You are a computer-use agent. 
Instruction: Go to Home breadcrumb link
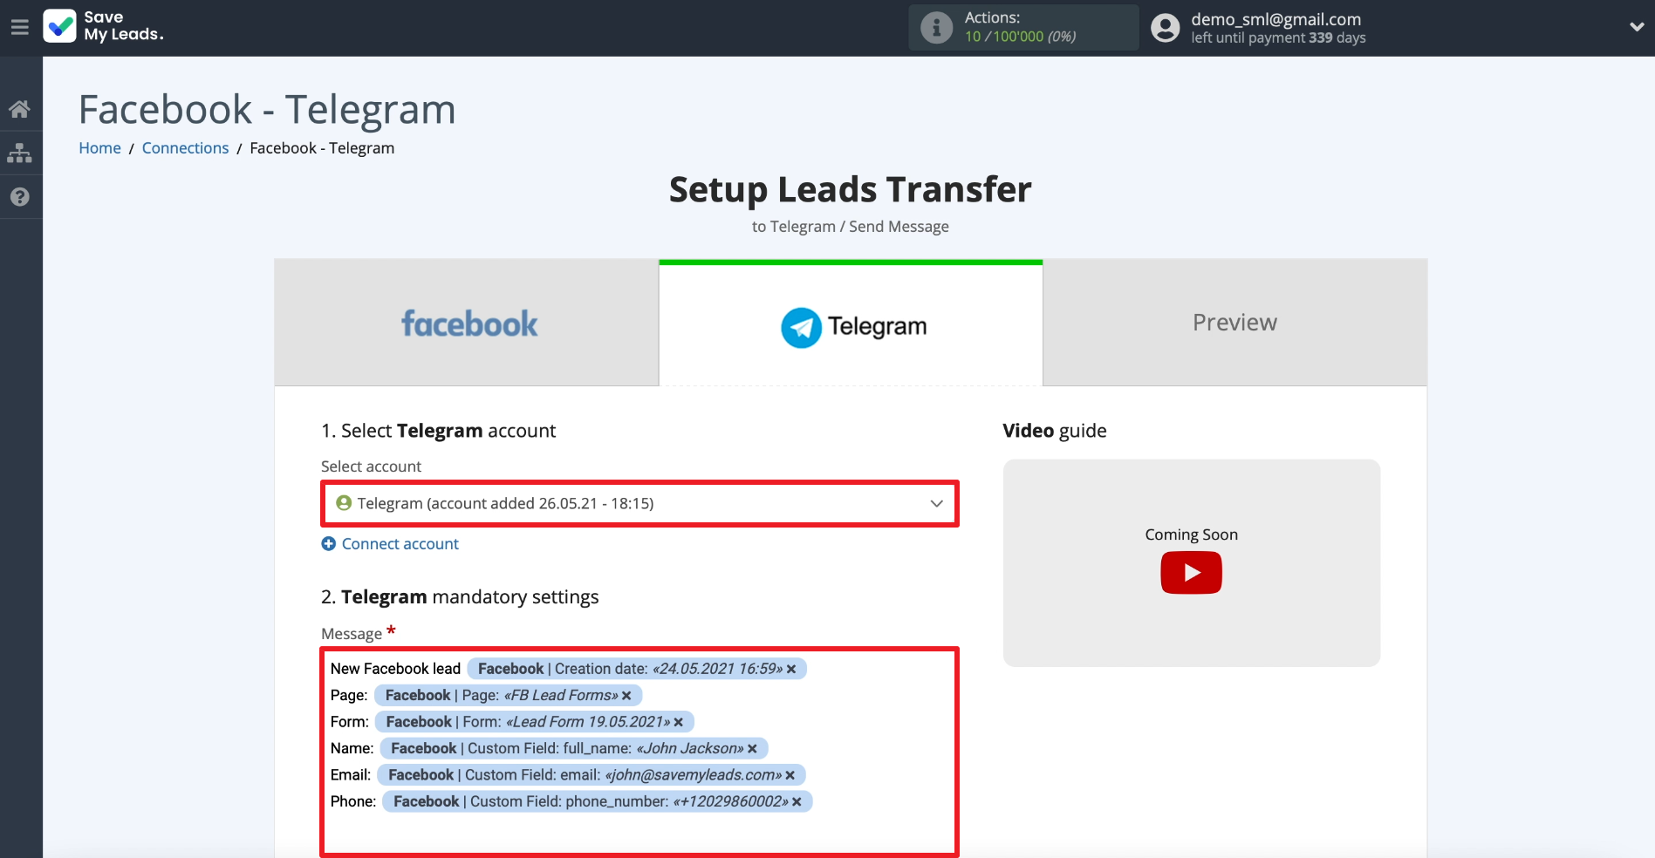[x=99, y=148]
